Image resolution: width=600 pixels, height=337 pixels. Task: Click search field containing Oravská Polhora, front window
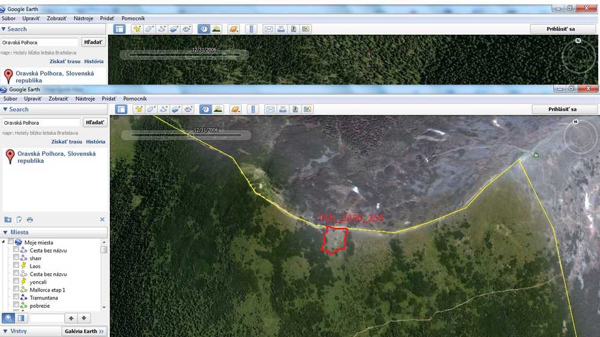[41, 123]
